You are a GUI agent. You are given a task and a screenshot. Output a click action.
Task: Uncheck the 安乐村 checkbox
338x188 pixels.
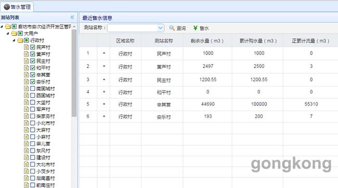click(33, 82)
